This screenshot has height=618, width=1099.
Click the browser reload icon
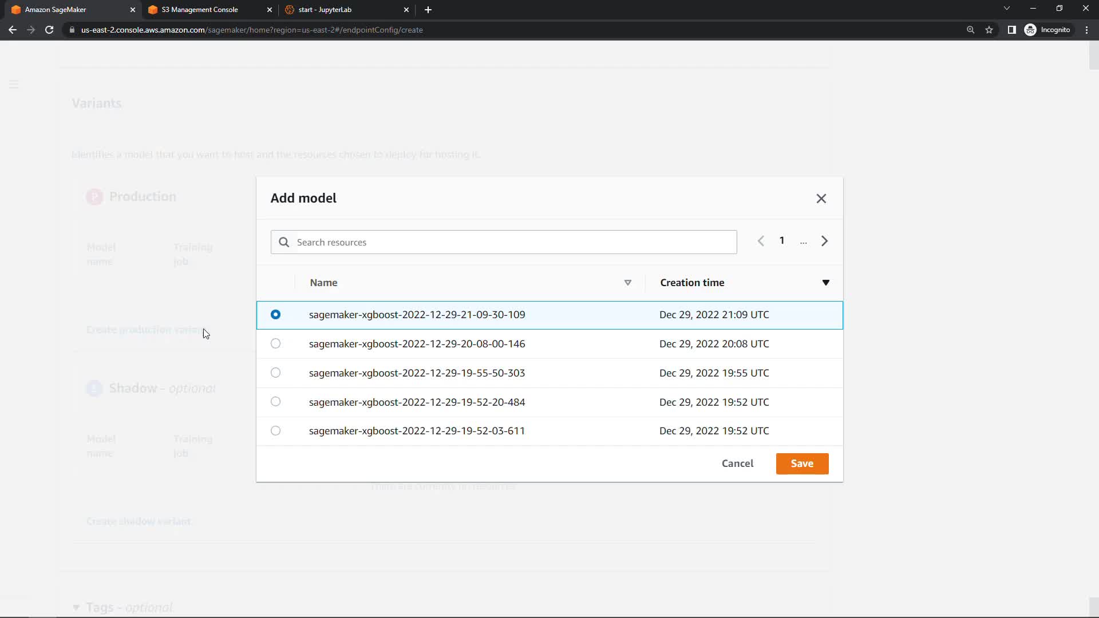coord(49,30)
